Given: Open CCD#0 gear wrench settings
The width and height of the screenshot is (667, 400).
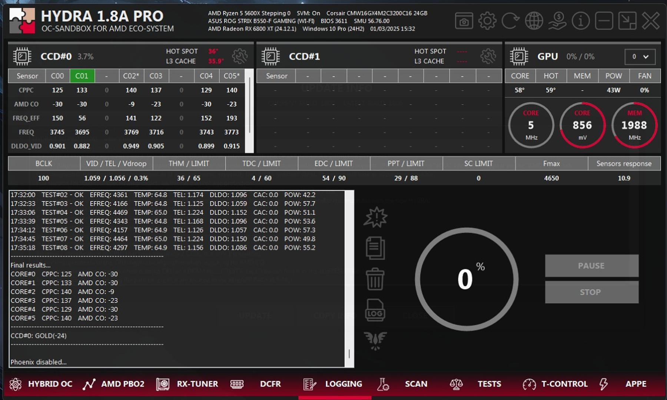Looking at the screenshot, I should [240, 56].
